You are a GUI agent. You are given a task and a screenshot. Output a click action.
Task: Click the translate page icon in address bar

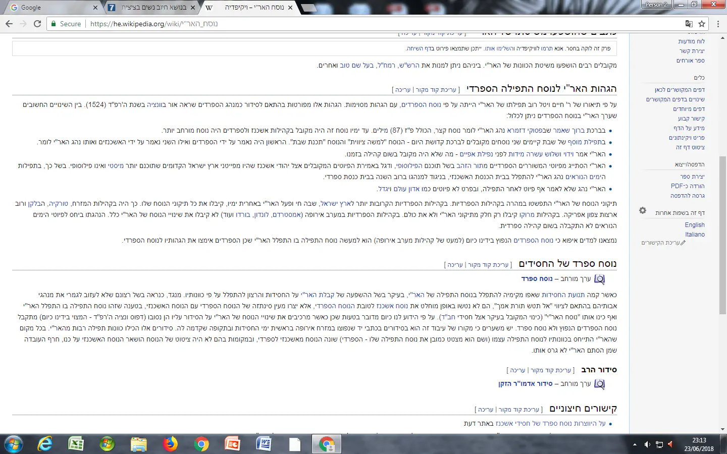pos(689,24)
